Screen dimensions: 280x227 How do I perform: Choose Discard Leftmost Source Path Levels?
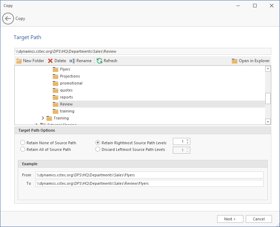[98, 149]
